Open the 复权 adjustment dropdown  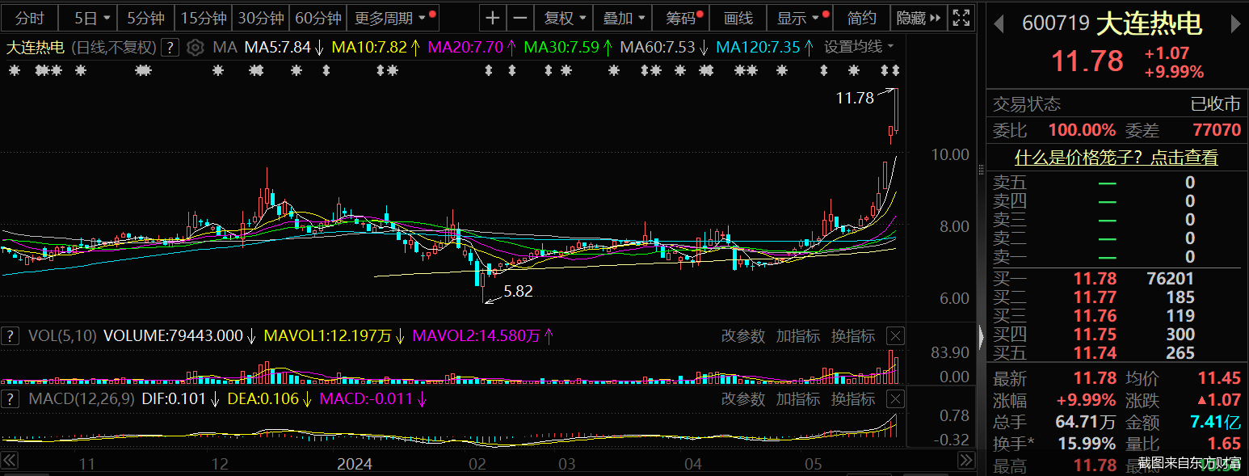[564, 18]
